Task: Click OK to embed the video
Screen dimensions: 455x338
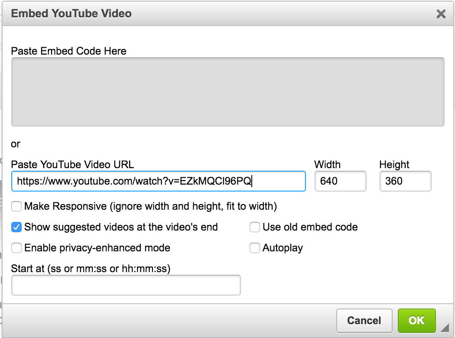Action: [416, 320]
